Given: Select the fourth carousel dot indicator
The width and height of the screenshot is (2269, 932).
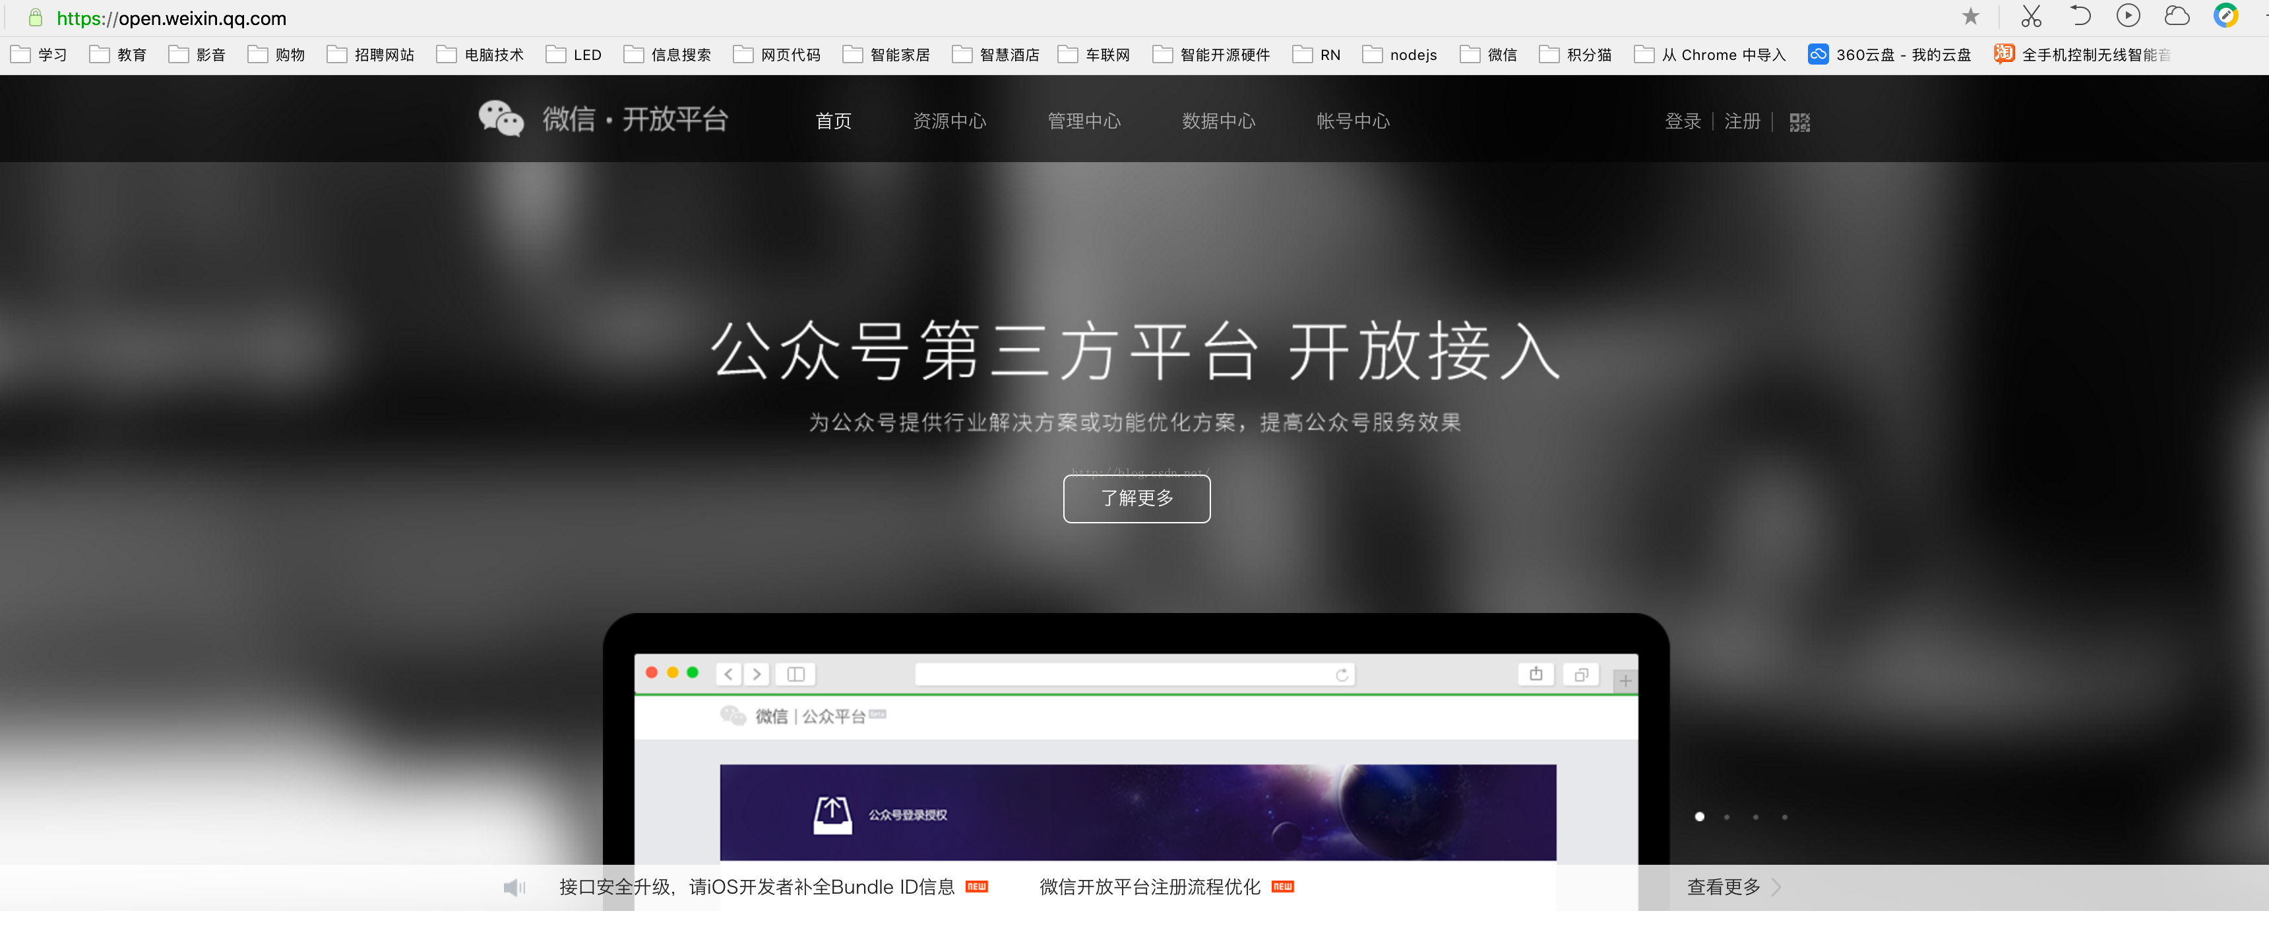Looking at the screenshot, I should pos(1785,817).
